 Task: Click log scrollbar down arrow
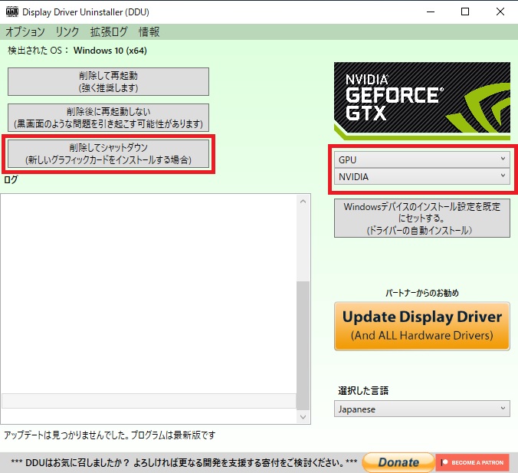coord(303,417)
